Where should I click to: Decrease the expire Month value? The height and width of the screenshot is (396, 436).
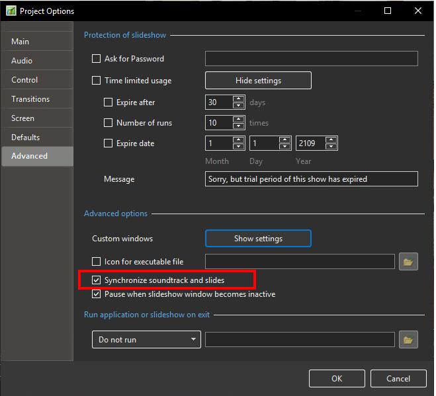[238, 147]
